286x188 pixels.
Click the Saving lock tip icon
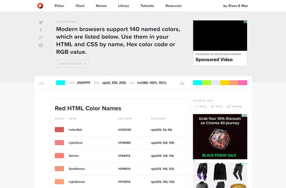click(x=212, y=106)
